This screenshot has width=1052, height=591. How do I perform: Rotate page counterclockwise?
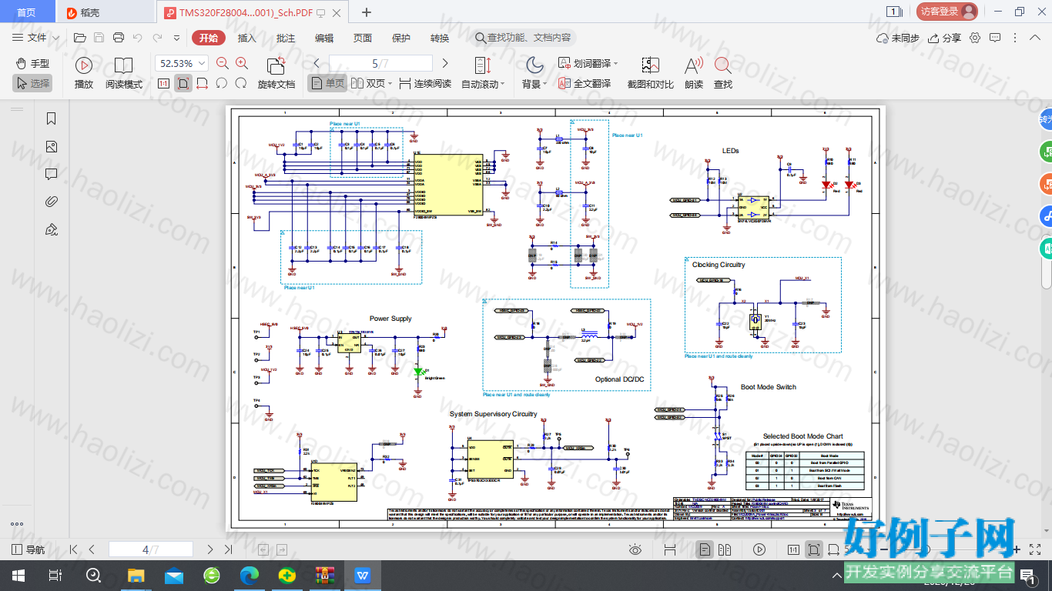[x=222, y=83]
